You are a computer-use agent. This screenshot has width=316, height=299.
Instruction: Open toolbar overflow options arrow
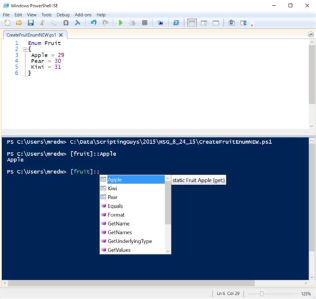[x=252, y=25]
